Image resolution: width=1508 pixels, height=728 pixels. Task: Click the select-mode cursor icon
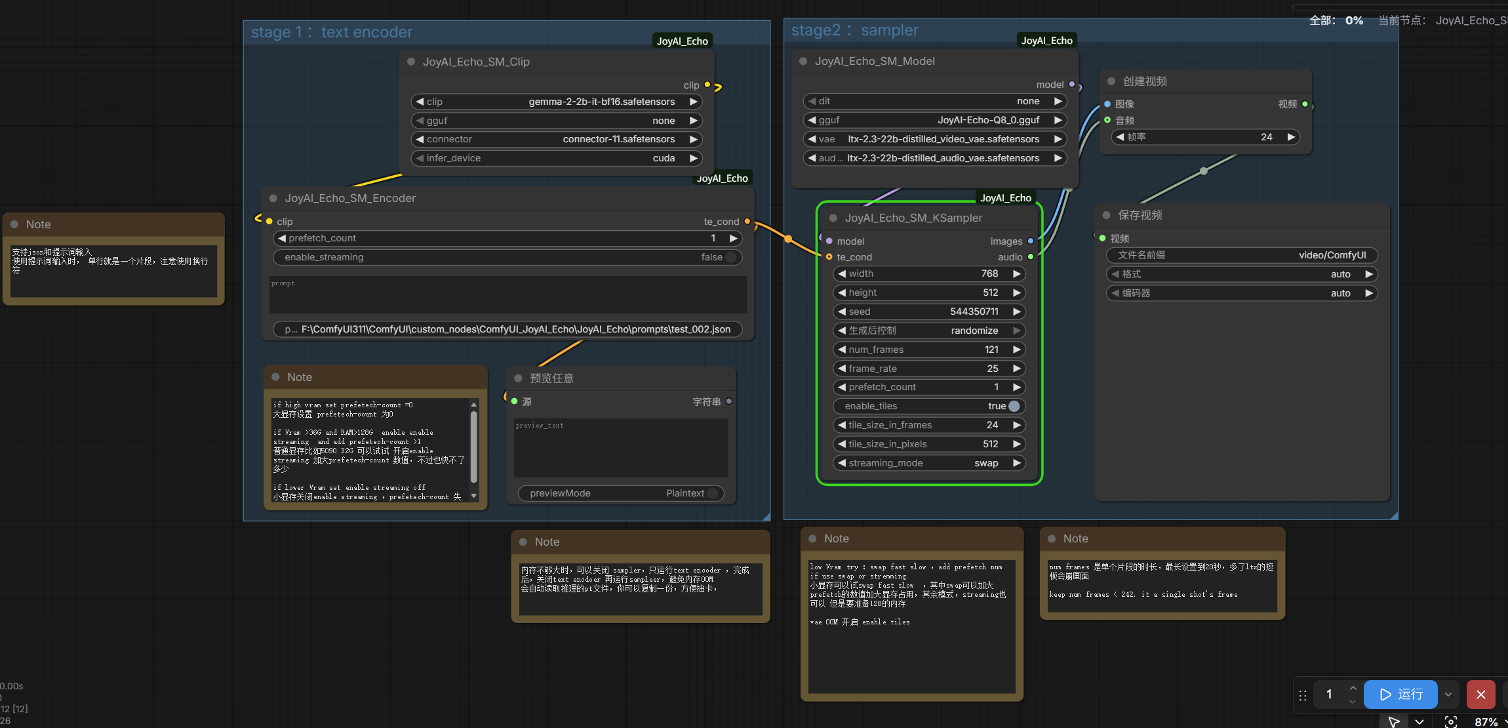[1394, 721]
